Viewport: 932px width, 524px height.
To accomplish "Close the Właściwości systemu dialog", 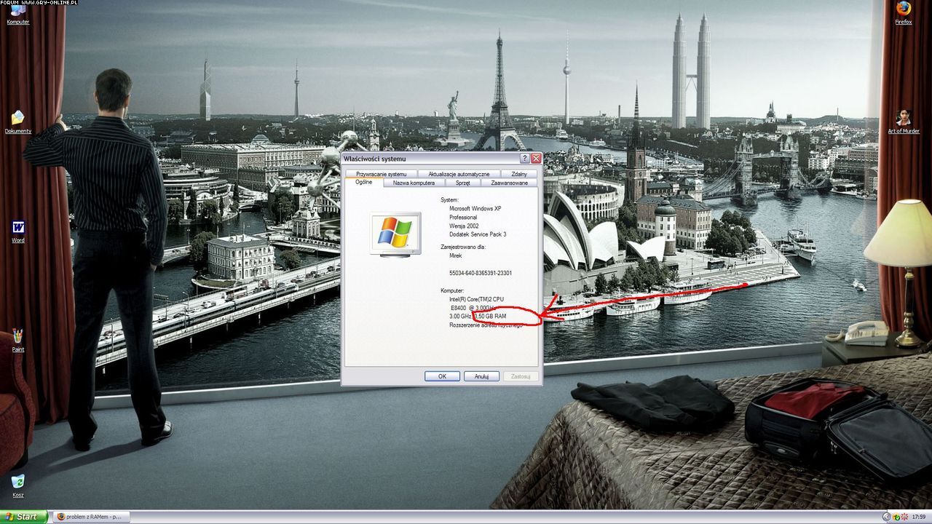I will (536, 159).
